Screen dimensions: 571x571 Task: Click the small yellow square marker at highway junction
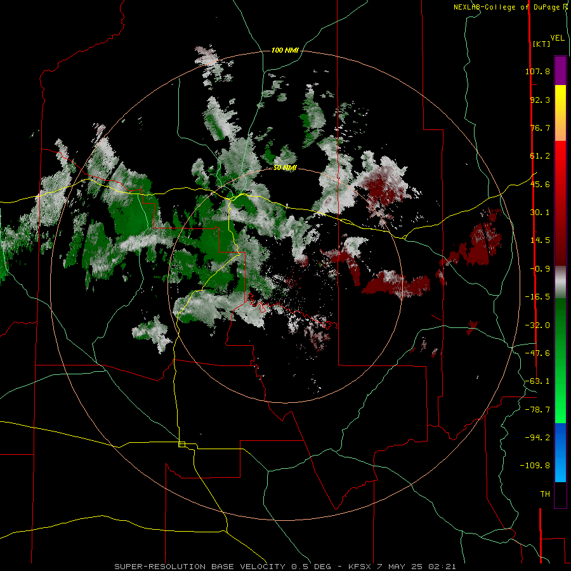pos(181,444)
